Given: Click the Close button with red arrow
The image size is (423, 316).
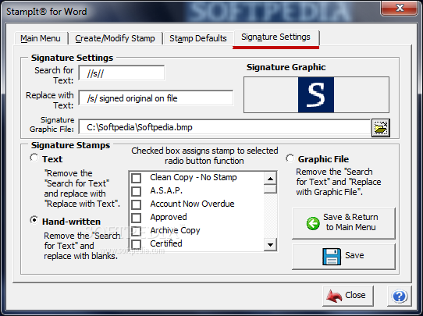Looking at the screenshot, I should 348,296.
